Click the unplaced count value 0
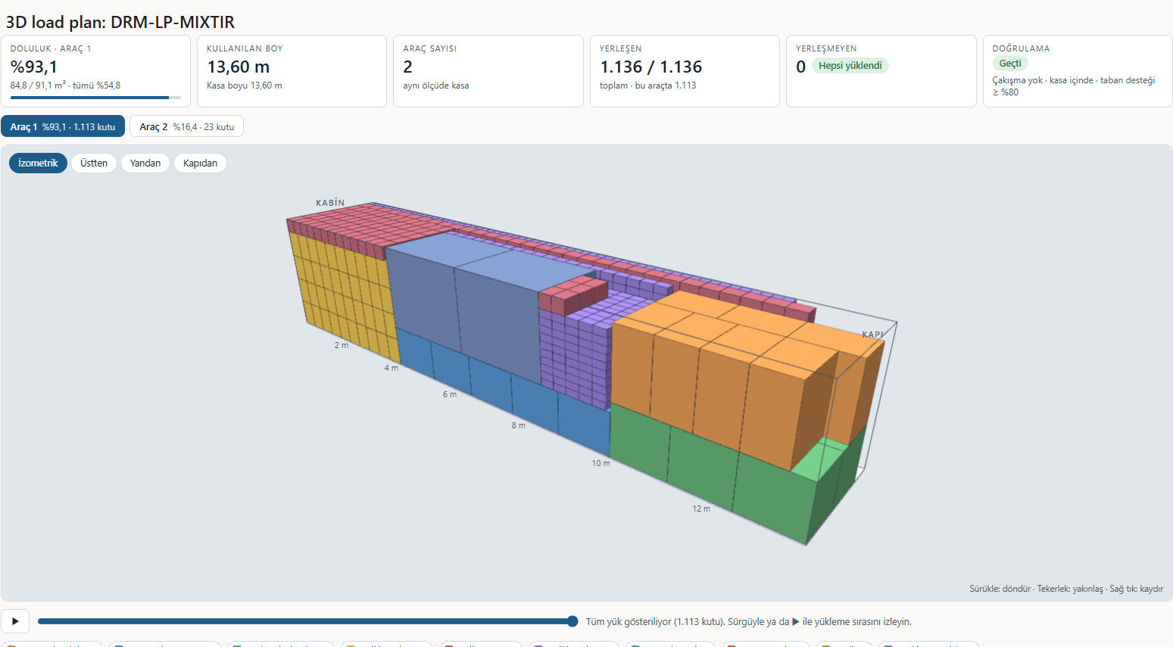This screenshot has height=647, width=1173. coord(800,67)
